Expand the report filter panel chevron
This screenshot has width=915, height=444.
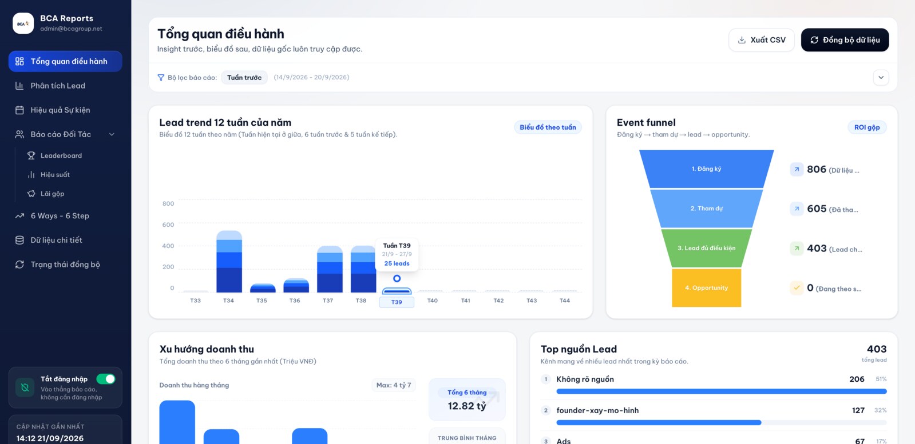click(881, 77)
